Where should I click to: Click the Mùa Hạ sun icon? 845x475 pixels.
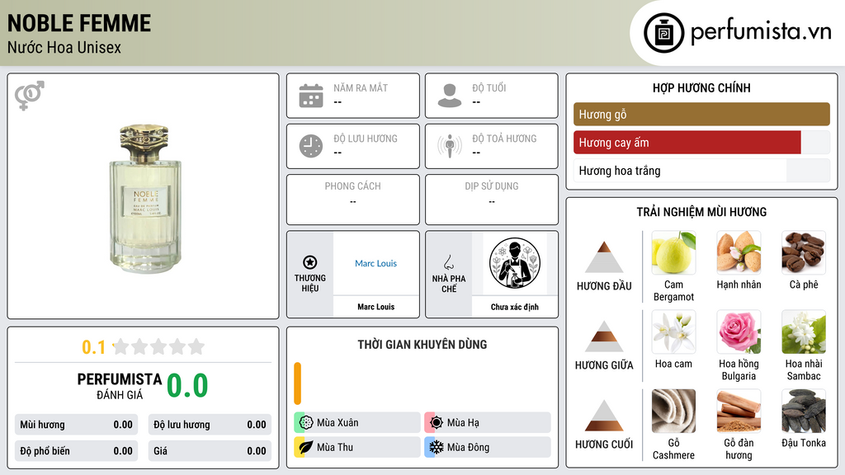tap(437, 423)
